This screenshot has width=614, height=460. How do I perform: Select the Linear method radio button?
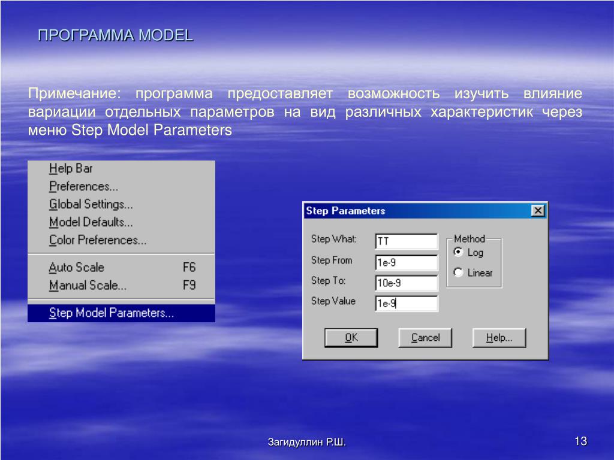pos(458,272)
